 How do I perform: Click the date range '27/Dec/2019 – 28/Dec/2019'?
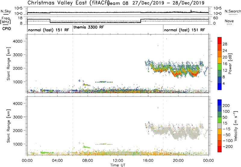coord(168,3)
